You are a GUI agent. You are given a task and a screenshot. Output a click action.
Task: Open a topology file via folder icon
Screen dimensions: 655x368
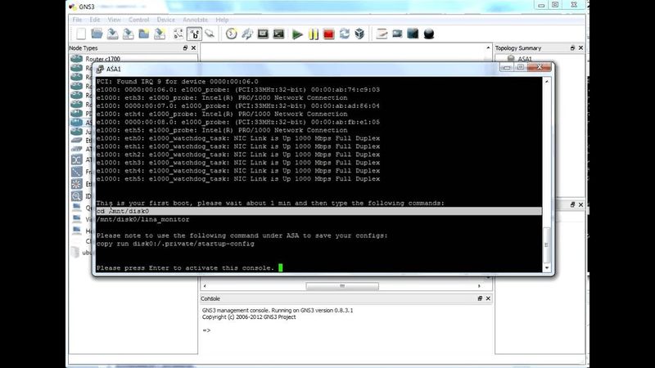(97, 34)
